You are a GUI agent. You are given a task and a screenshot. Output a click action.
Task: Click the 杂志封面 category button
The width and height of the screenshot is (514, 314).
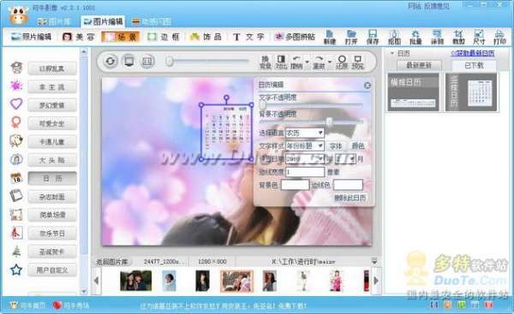[52, 197]
